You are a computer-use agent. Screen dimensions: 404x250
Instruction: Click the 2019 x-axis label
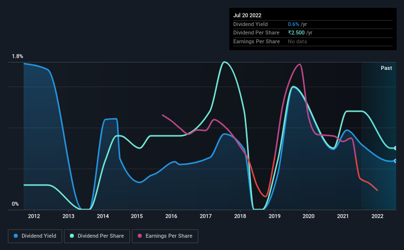click(x=275, y=216)
